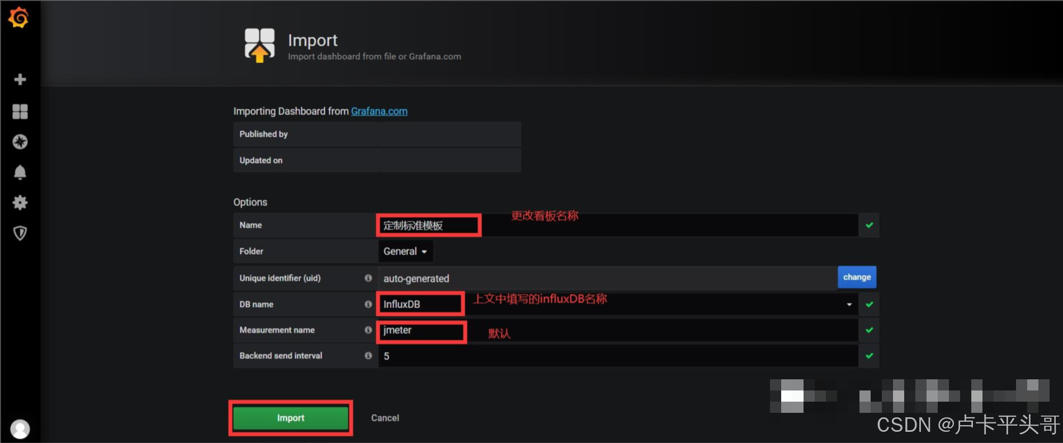This screenshot has width=1063, height=443.
Task: Open the user profile avatar
Action: pyautogui.click(x=20, y=429)
